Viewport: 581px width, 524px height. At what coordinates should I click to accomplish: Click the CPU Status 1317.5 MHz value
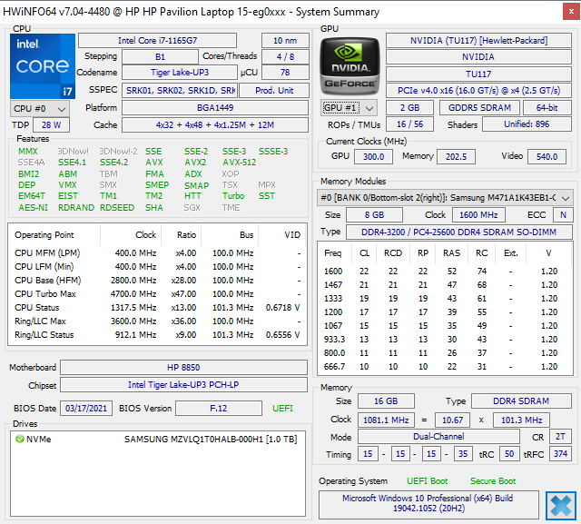pos(133,308)
